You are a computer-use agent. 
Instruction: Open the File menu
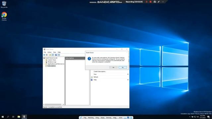click(45, 52)
